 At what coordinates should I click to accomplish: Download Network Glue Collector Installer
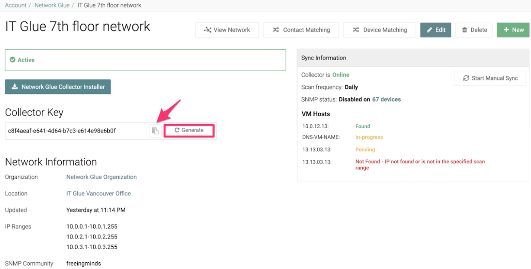point(58,87)
